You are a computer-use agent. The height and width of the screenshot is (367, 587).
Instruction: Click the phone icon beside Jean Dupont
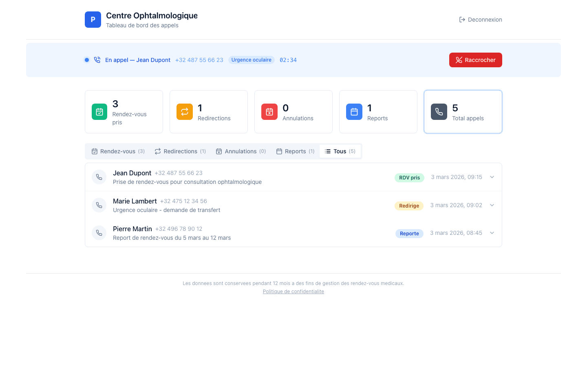point(99,177)
